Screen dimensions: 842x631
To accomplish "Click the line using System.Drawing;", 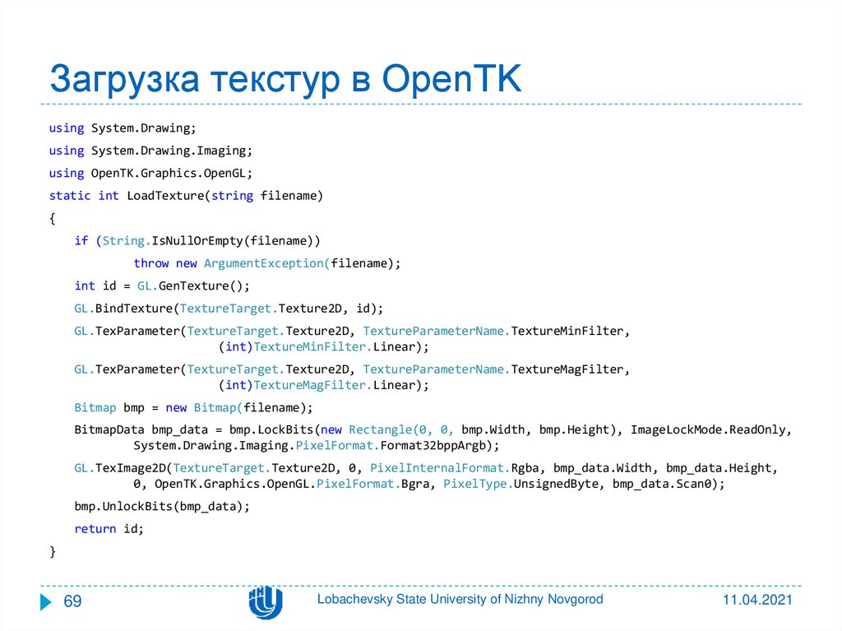I will [123, 128].
